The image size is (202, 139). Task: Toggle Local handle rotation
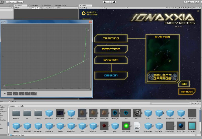click(19, 2)
